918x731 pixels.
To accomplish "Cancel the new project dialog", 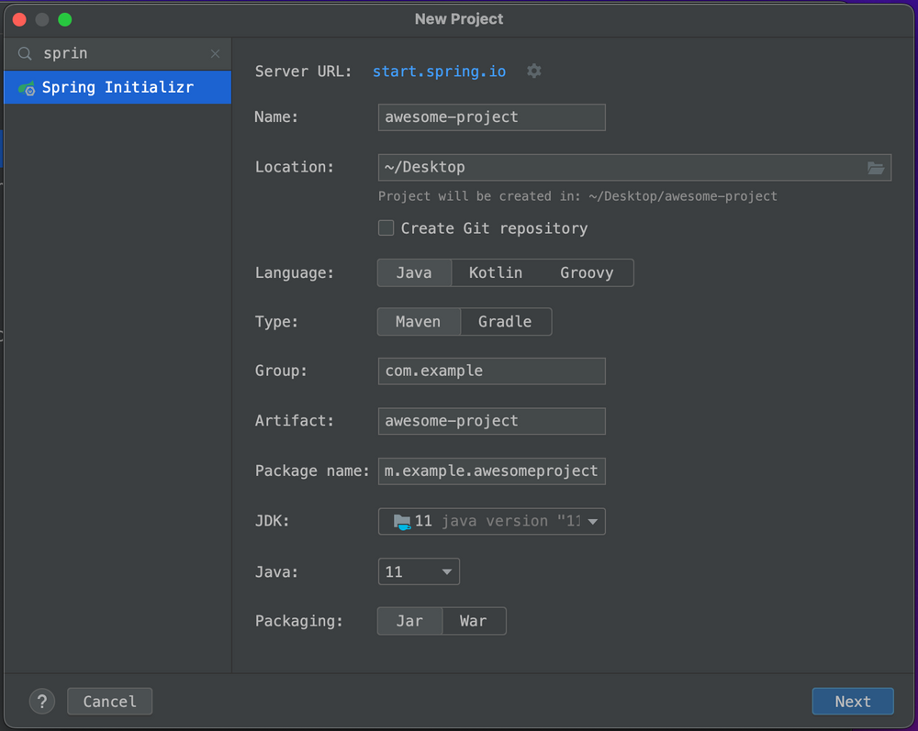I will pos(109,701).
